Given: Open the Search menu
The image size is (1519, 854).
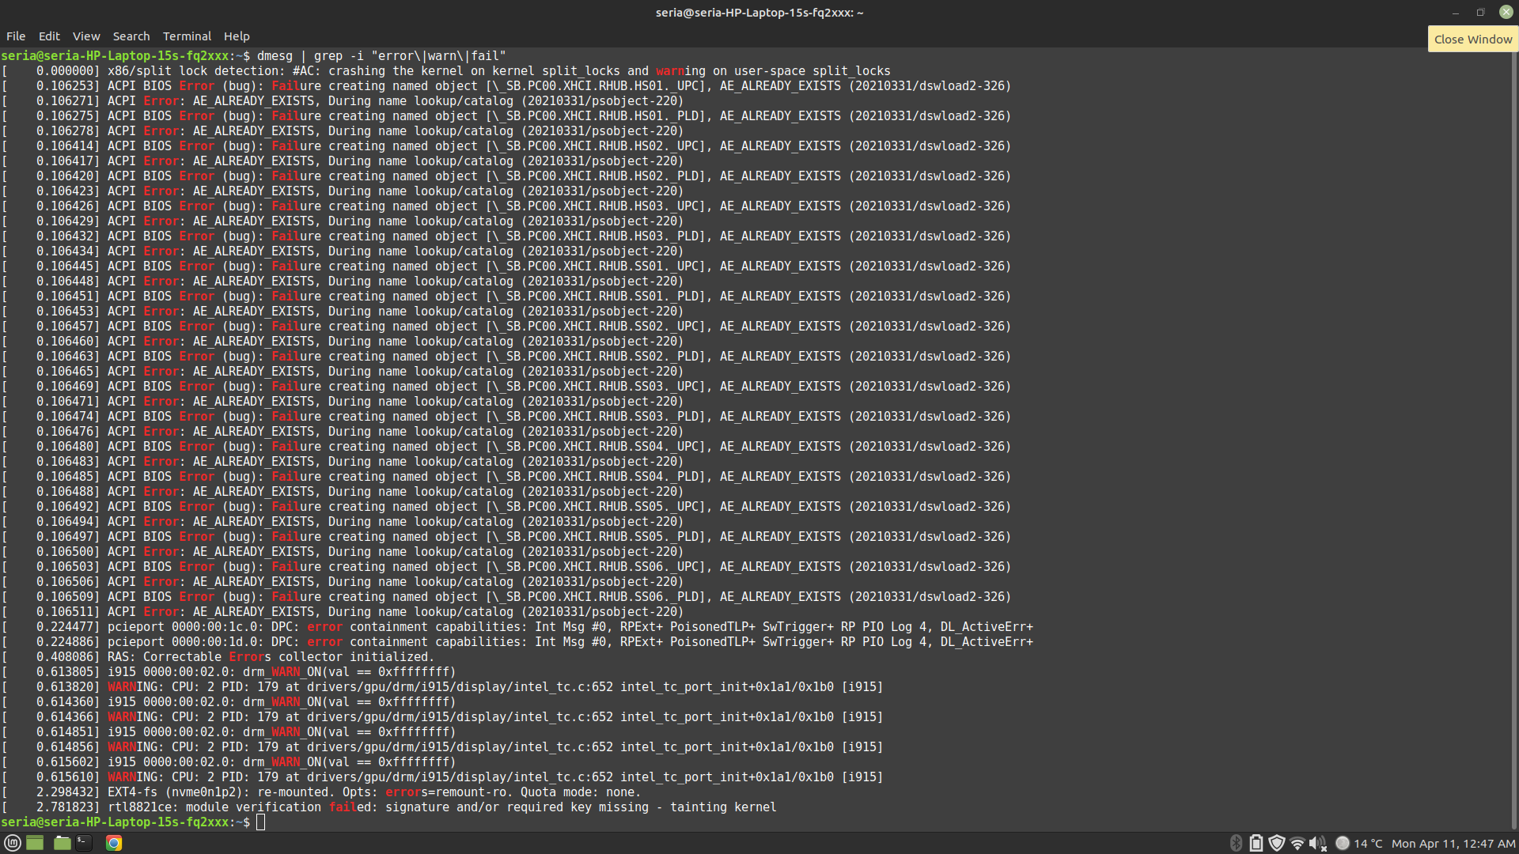Looking at the screenshot, I should pos(131,36).
